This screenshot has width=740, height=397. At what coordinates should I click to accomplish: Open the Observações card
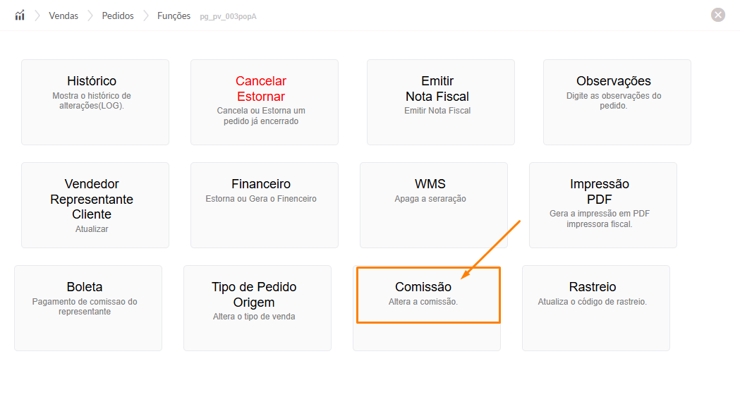(x=617, y=102)
